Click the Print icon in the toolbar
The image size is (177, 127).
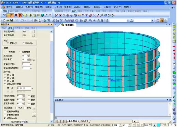pos(35,20)
